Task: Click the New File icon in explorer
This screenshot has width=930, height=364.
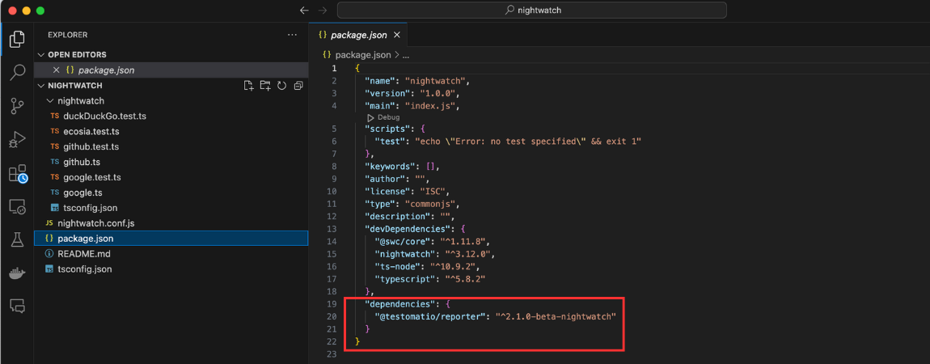Action: point(249,86)
